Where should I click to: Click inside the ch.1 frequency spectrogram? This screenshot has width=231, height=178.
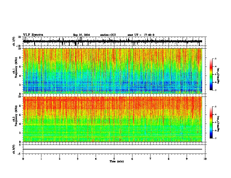113,71
